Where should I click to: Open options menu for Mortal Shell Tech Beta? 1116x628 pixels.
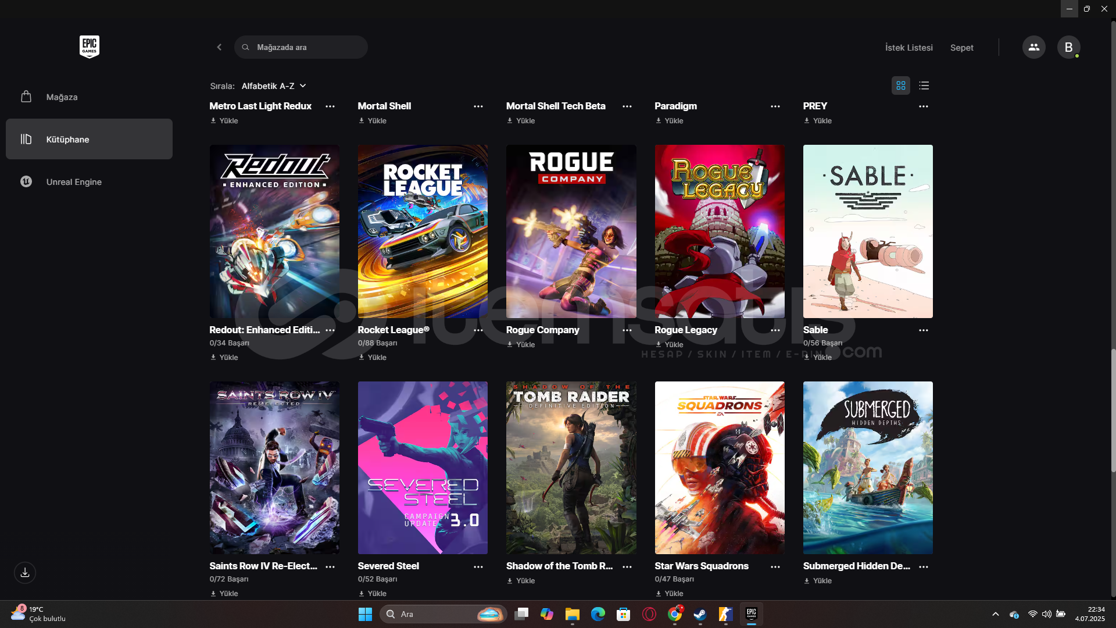[627, 106]
